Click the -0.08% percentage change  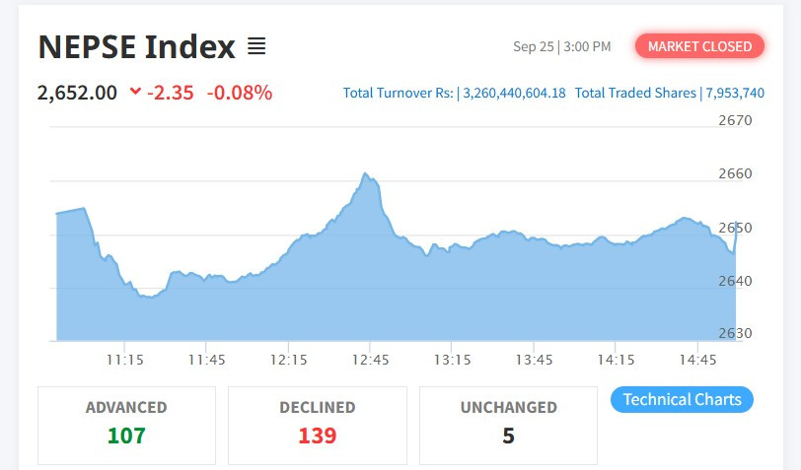(240, 94)
